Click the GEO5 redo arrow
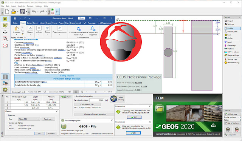Viewport: 242px width, 141px height. point(42,12)
